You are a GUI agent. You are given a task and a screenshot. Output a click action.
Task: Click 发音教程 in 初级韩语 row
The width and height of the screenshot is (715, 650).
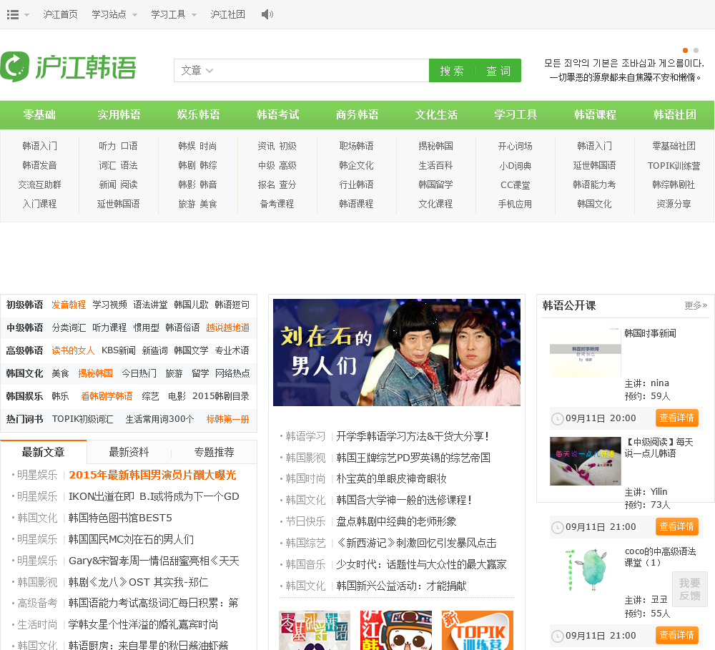tap(69, 305)
